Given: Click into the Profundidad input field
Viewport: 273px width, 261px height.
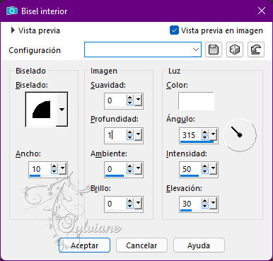Looking at the screenshot, I should pyautogui.click(x=115, y=135).
